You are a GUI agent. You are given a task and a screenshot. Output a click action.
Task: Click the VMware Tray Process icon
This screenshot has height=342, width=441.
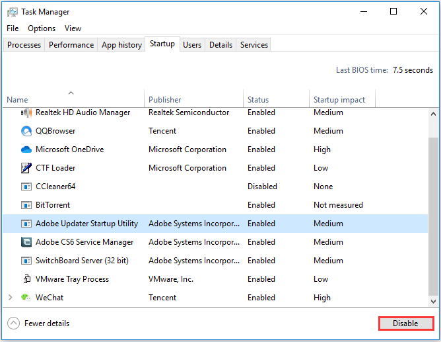(26, 279)
